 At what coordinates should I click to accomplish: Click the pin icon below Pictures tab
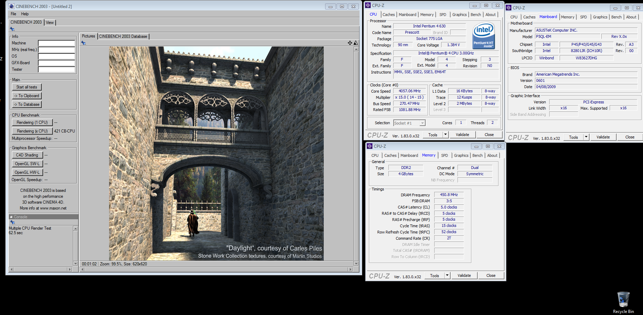(x=83, y=43)
